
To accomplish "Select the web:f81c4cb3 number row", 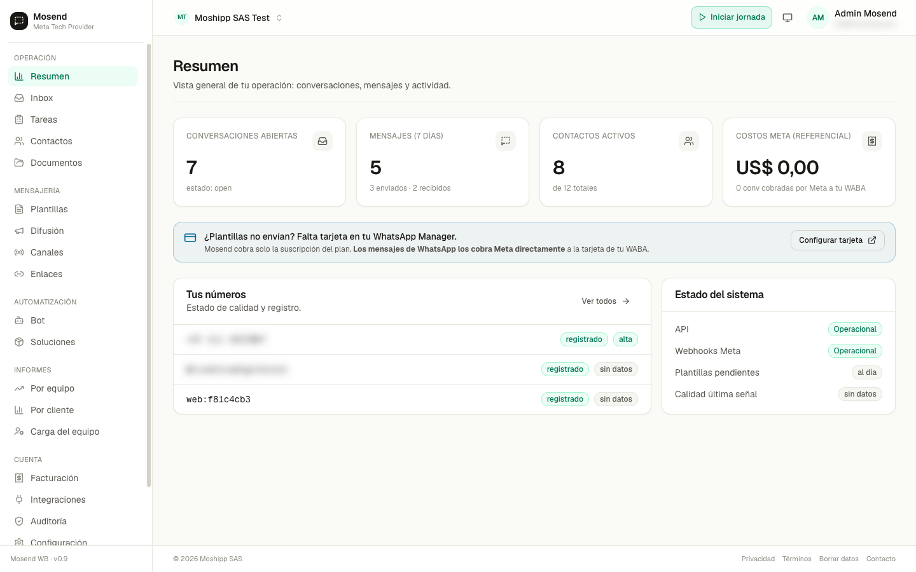I will click(412, 399).
